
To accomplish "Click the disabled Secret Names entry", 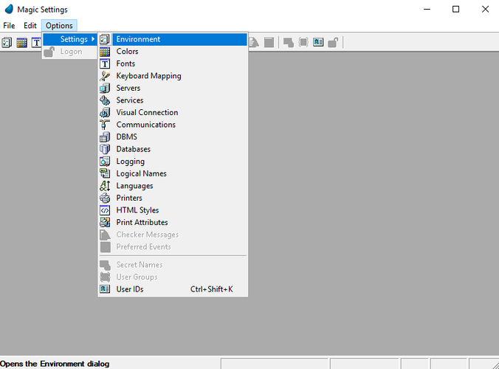I will [173, 265].
